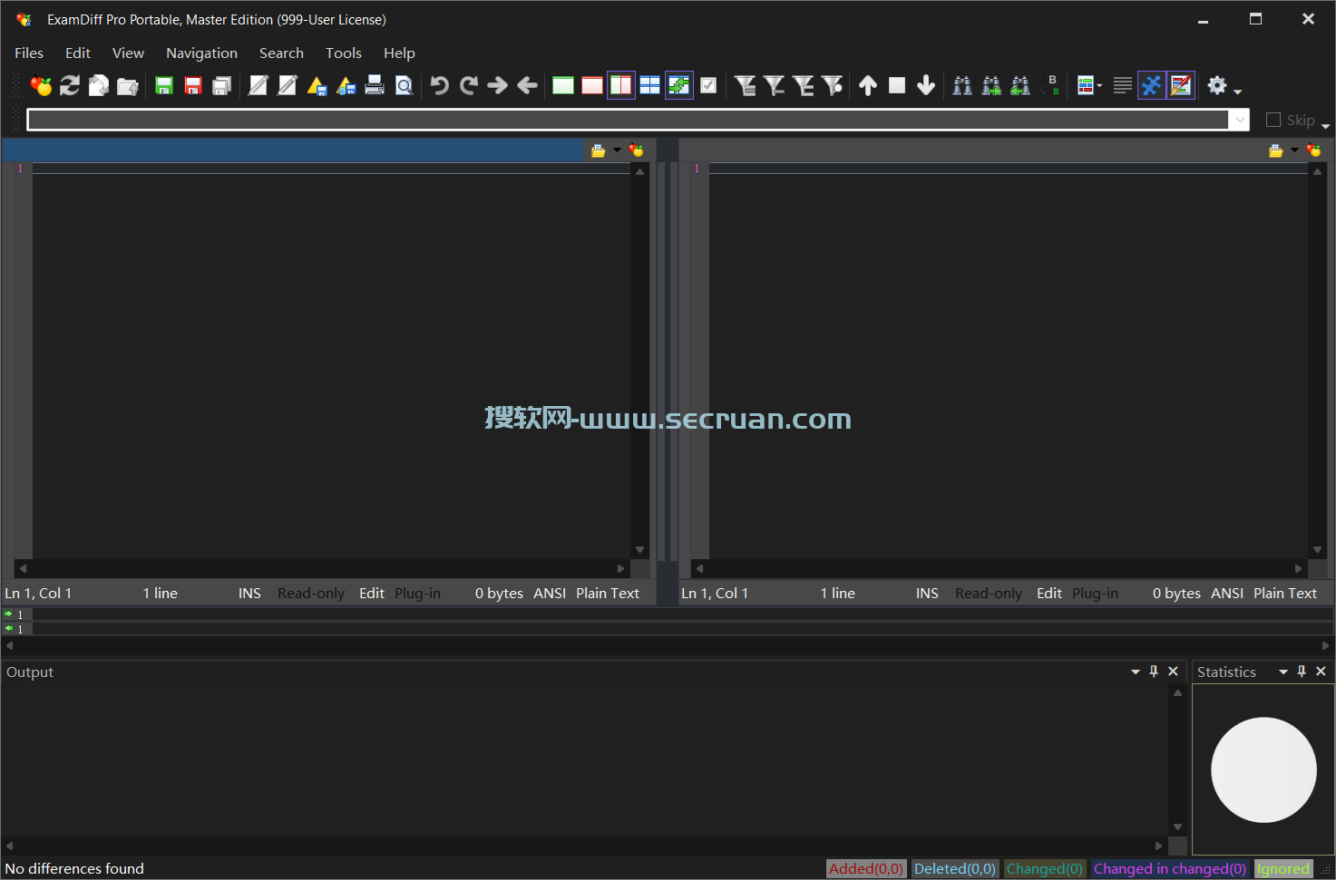Click the Undo arrow icon
Screen dimensions: 1336x880
pyautogui.click(x=440, y=85)
